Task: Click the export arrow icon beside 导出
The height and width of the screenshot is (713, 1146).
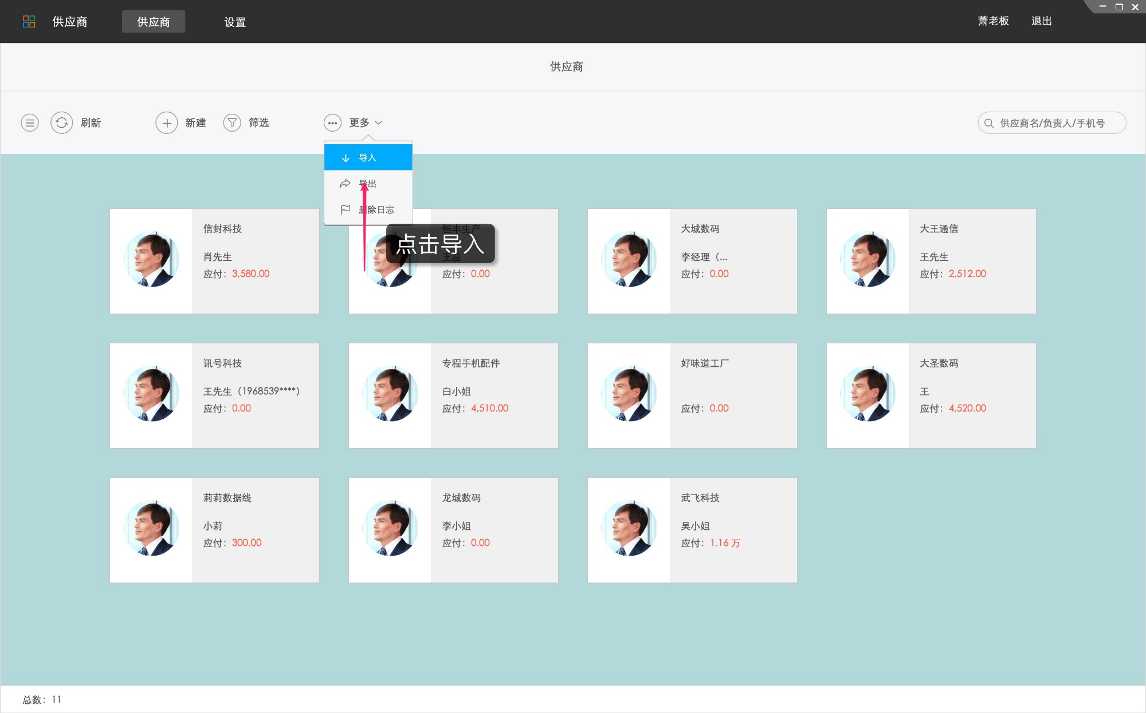Action: click(345, 183)
